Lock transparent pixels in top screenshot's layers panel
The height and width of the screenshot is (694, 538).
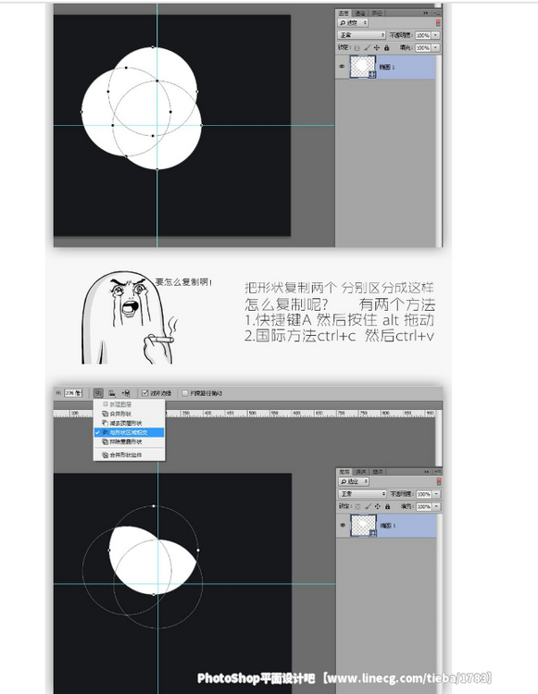(357, 48)
